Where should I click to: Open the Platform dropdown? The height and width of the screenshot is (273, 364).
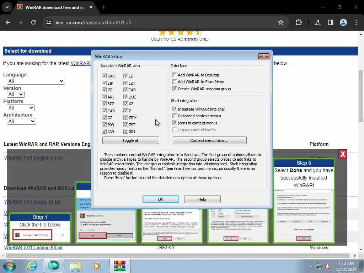pyautogui.click(x=21, y=108)
